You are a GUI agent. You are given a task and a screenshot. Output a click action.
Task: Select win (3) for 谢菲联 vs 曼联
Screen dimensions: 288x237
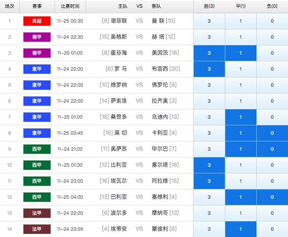click(209, 21)
